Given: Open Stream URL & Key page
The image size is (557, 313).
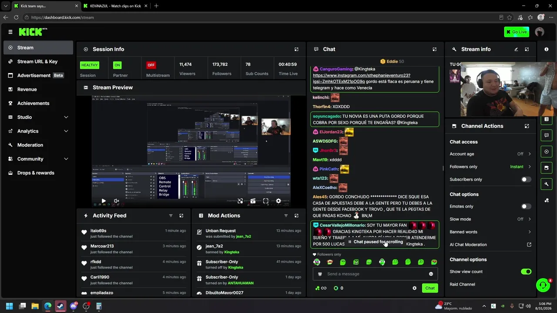Looking at the screenshot, I should click(38, 62).
